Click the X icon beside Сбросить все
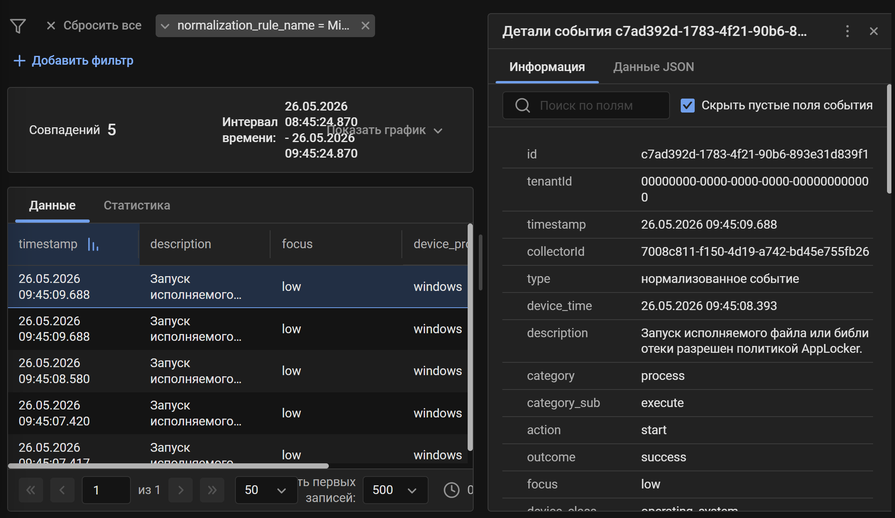This screenshot has width=895, height=518. point(51,26)
